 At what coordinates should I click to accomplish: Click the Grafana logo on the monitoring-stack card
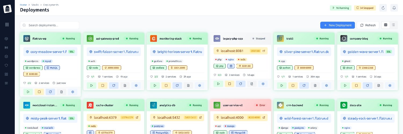click(x=154, y=38)
